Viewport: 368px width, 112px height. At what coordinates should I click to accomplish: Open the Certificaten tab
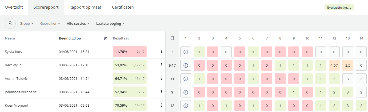coord(123,7)
